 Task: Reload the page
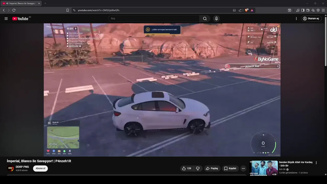pyautogui.click(x=14, y=10)
